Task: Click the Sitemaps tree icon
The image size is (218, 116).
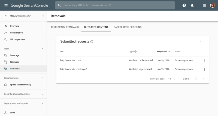Action: click(6, 62)
